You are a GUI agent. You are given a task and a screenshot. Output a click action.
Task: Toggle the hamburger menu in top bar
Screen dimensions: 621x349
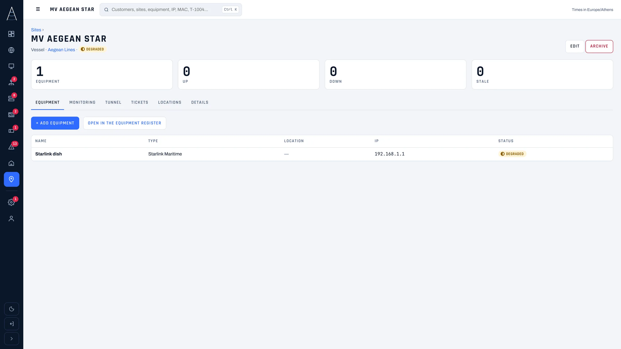click(x=38, y=9)
